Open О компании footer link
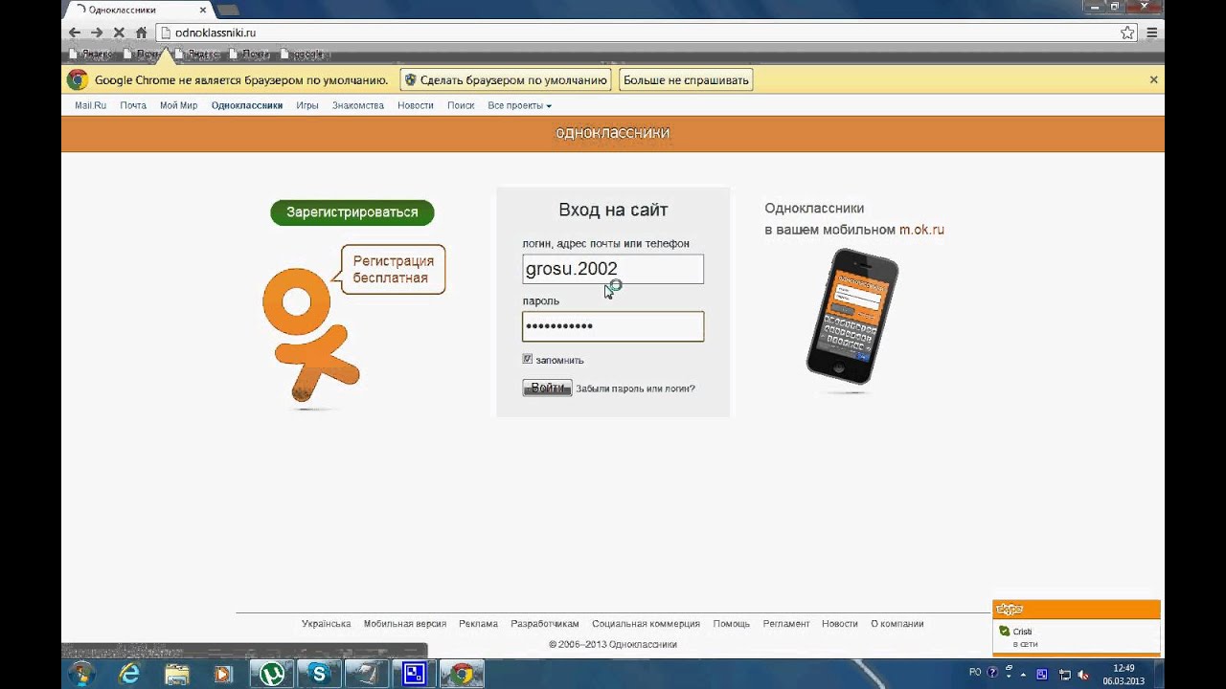The width and height of the screenshot is (1226, 689). 897,624
